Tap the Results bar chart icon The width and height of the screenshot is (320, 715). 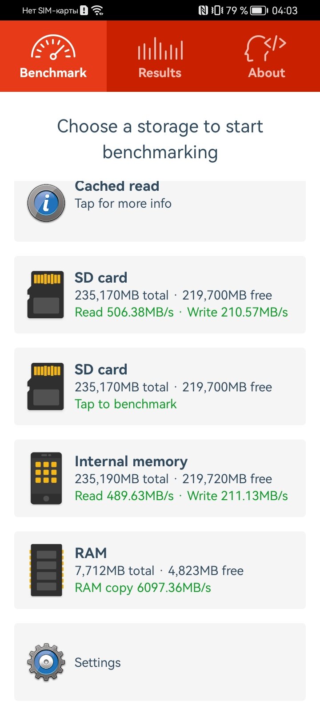(x=160, y=48)
